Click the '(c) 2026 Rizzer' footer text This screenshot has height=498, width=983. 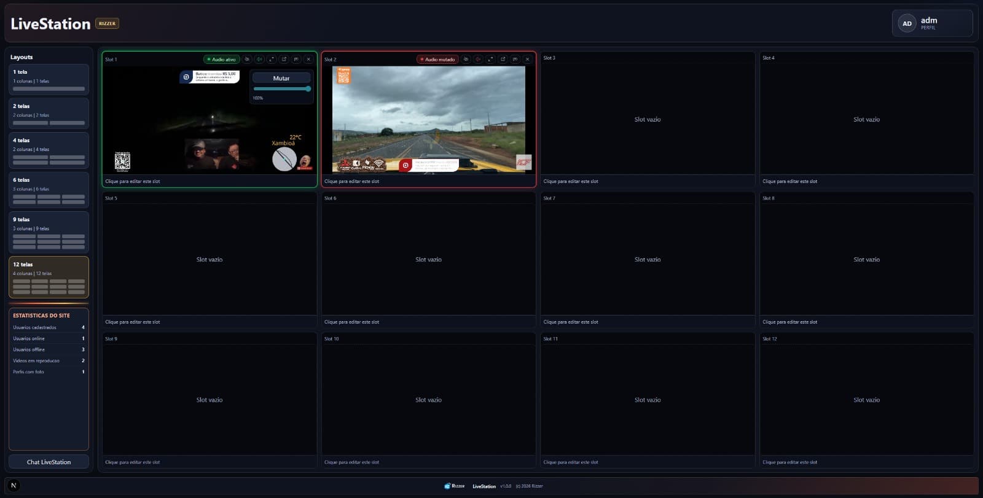coord(530,486)
